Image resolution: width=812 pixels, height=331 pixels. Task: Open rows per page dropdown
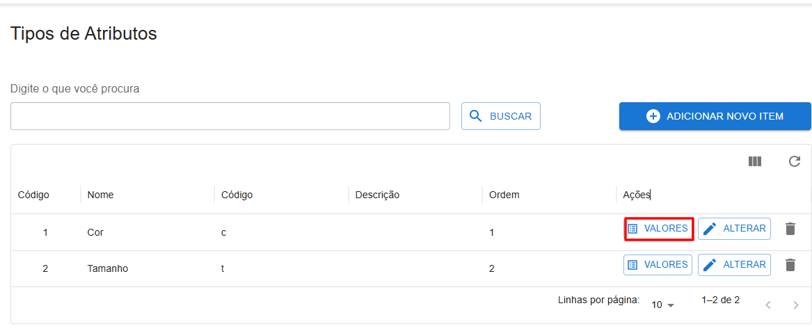pos(663,305)
